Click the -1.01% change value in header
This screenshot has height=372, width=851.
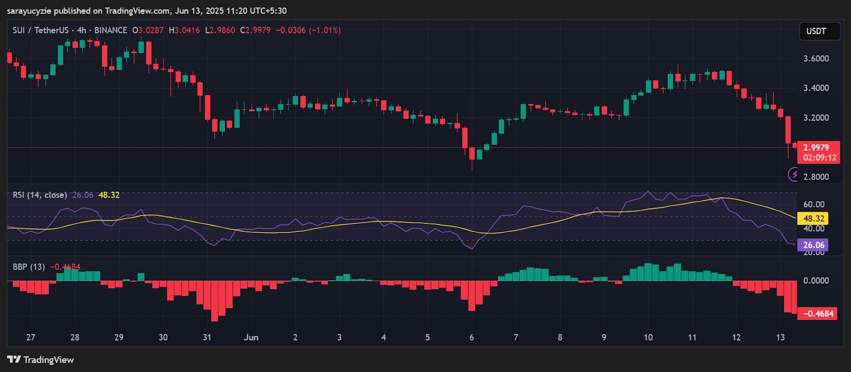click(326, 30)
